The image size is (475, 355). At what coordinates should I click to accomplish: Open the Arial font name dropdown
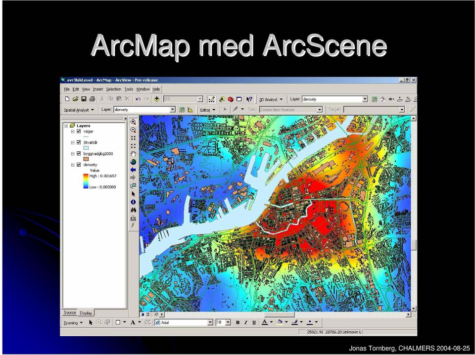pyautogui.click(x=210, y=323)
